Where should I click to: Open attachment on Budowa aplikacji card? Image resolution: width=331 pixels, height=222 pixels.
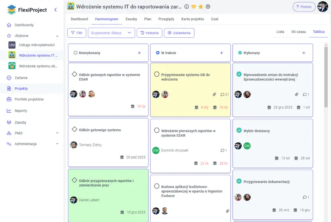227,211
